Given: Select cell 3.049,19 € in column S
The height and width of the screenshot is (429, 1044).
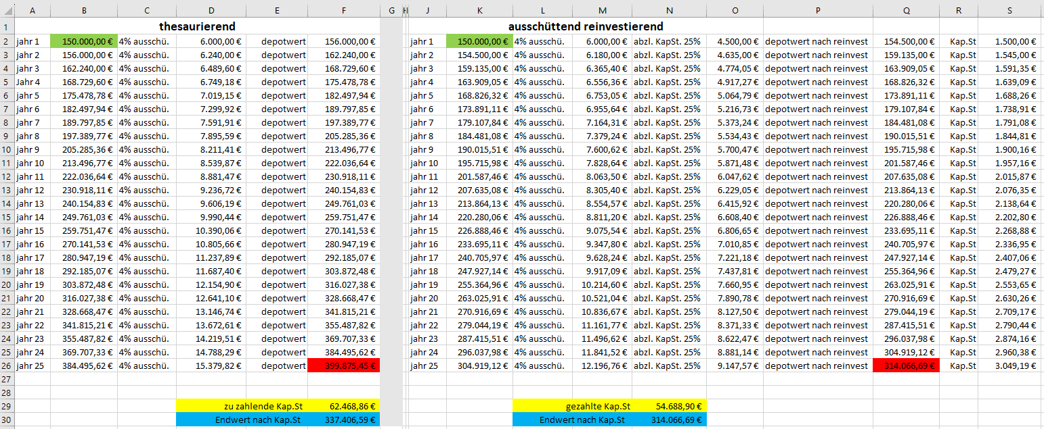Looking at the screenshot, I should (x=1011, y=365).
